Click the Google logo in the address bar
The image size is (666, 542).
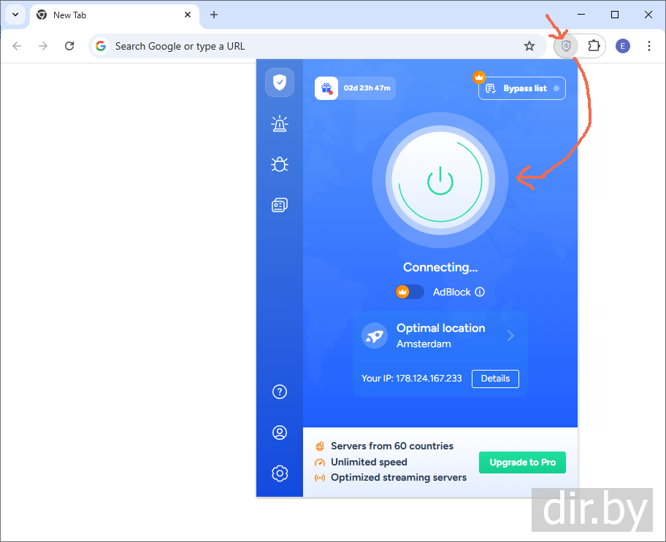coord(101,46)
